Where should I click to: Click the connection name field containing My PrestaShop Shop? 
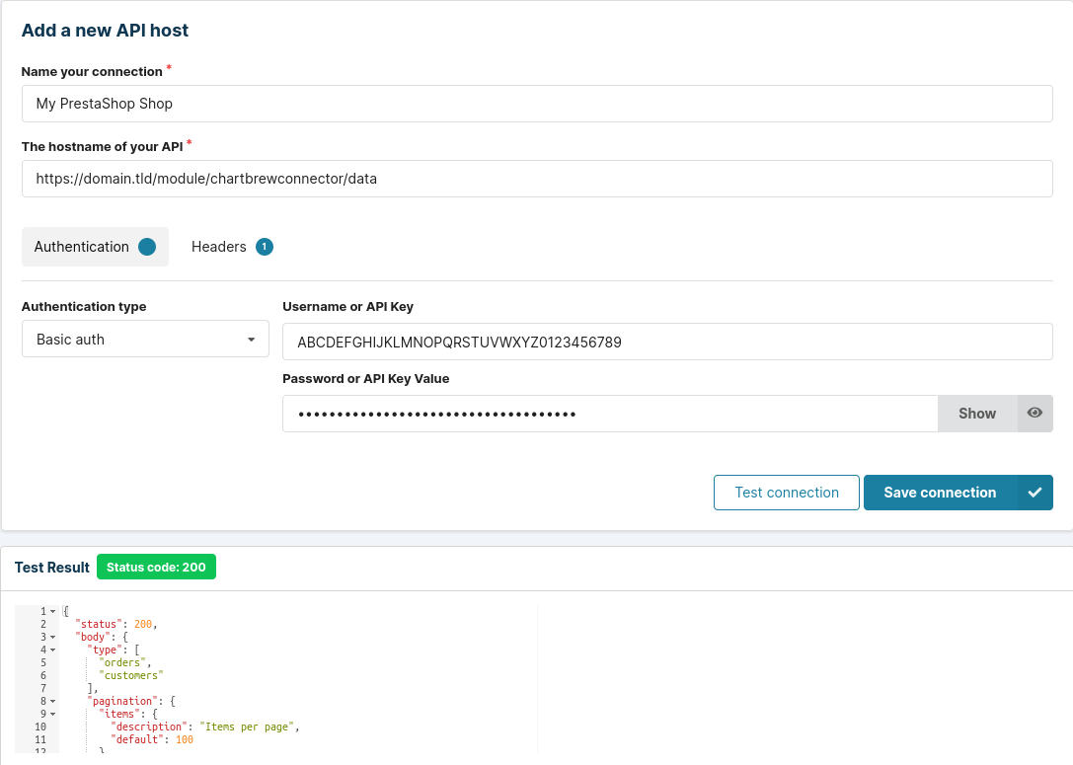click(537, 103)
